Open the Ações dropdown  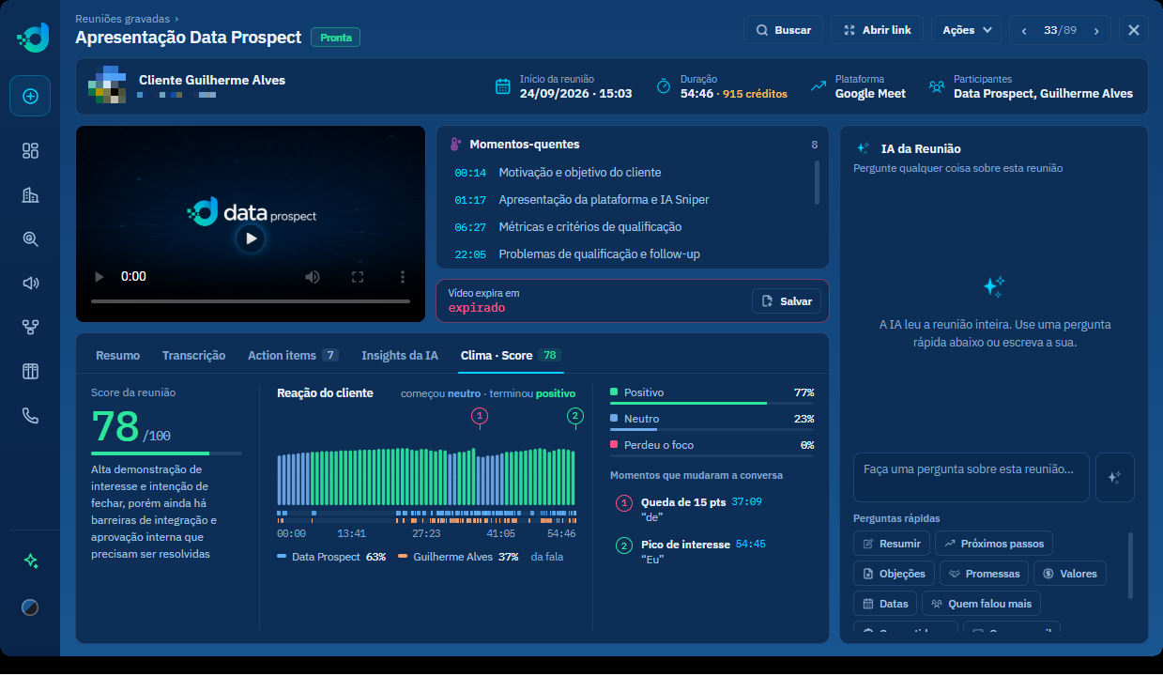[x=967, y=30]
